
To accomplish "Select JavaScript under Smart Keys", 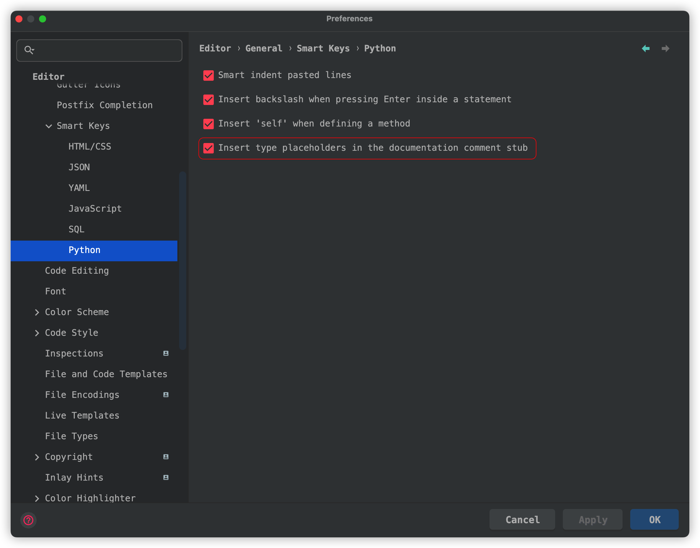I will (95, 209).
